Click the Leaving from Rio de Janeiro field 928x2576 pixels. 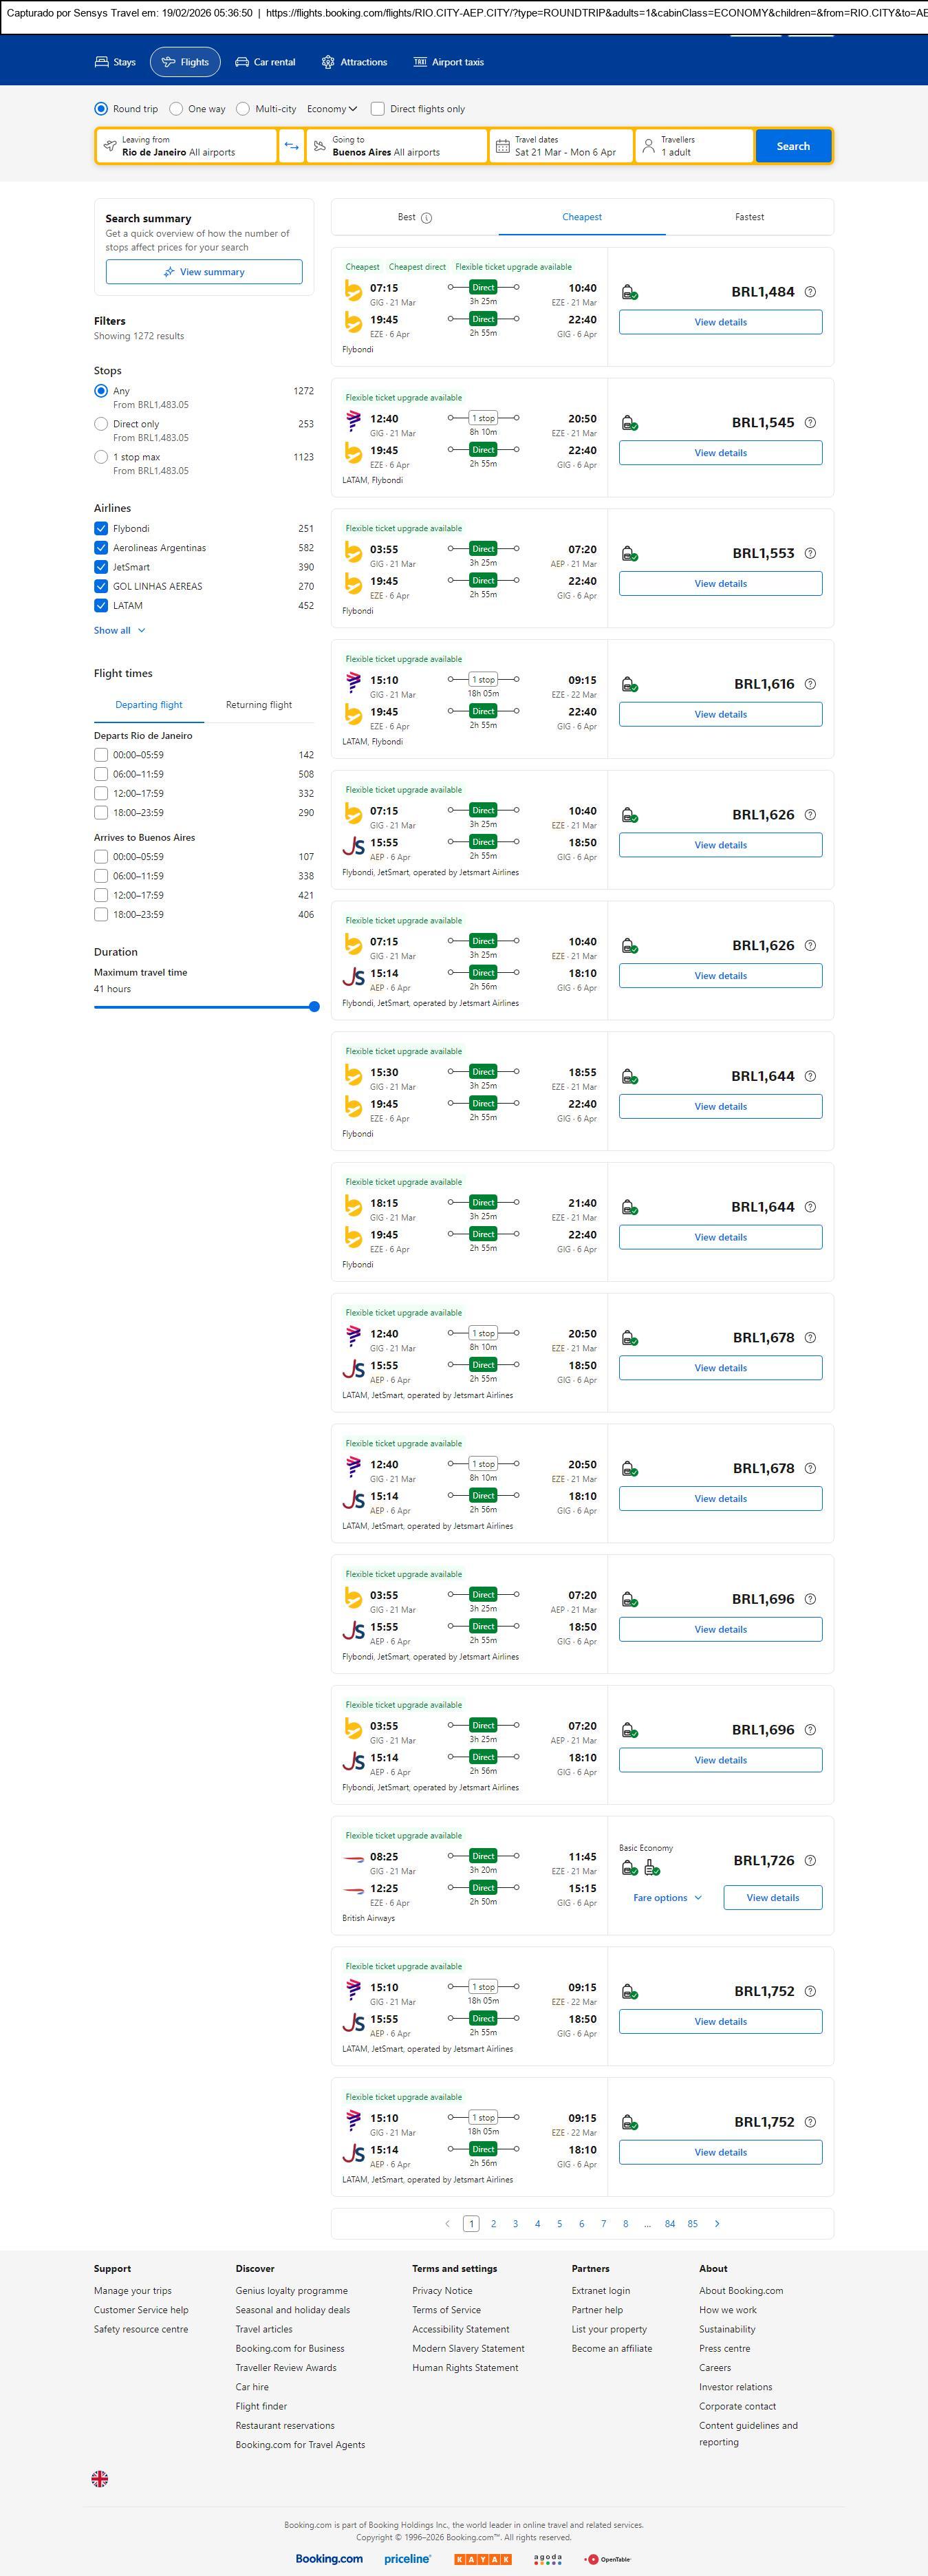coord(186,146)
